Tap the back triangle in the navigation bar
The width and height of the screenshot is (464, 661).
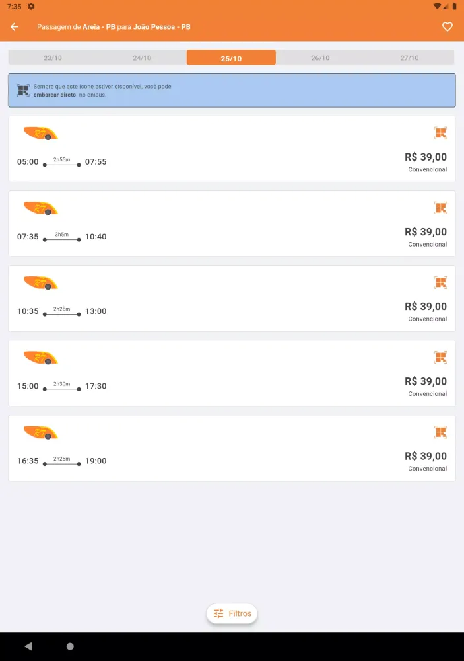(28, 646)
